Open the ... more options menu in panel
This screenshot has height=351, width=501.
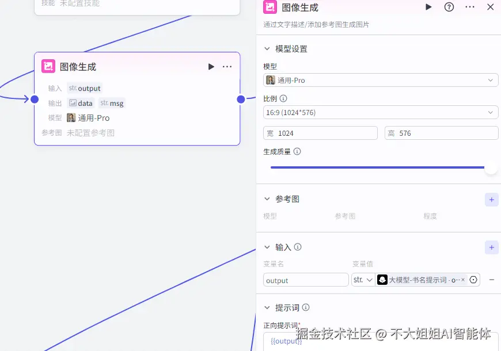coord(469,7)
